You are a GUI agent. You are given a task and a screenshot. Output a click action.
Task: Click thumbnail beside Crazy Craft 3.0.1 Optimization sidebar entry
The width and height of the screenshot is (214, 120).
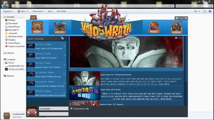pyautogui.click(x=31, y=46)
